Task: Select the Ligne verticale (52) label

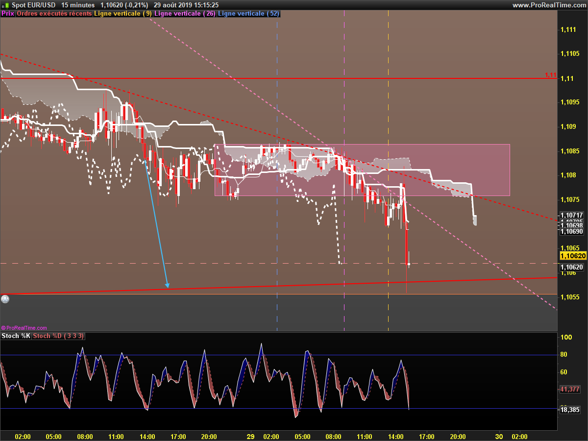Action: (x=248, y=14)
